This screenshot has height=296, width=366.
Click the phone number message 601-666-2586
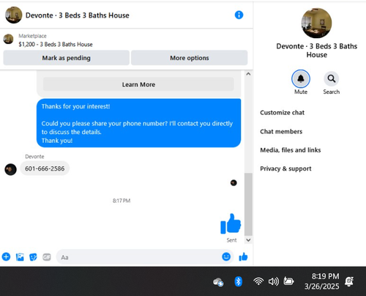(x=45, y=169)
